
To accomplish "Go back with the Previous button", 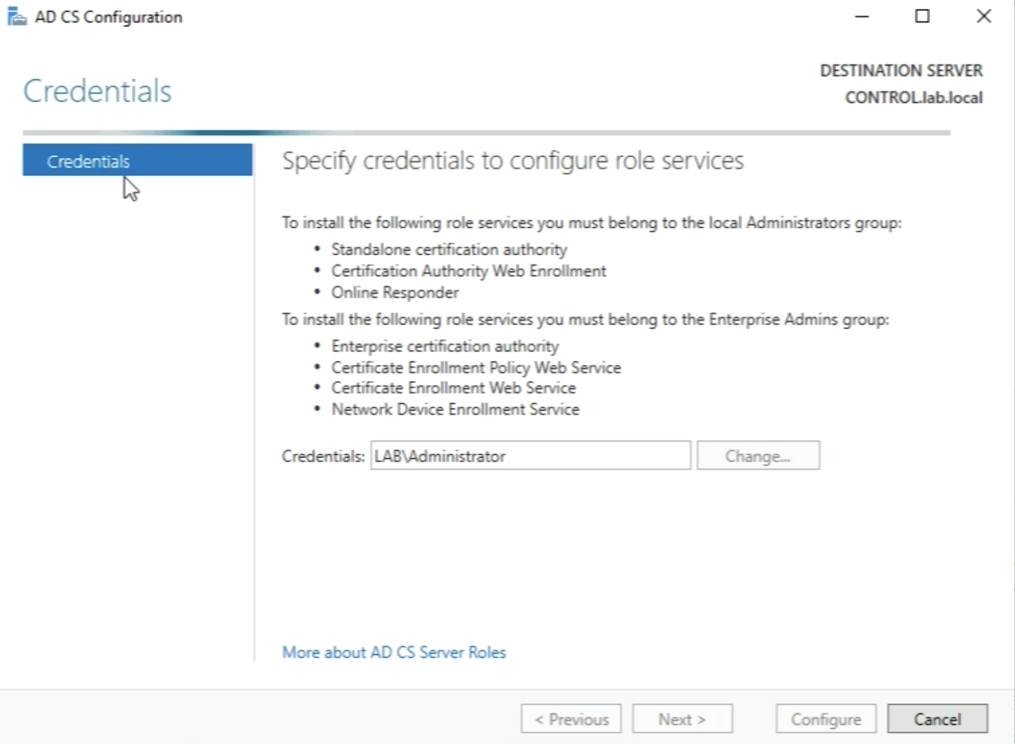I will click(x=571, y=719).
